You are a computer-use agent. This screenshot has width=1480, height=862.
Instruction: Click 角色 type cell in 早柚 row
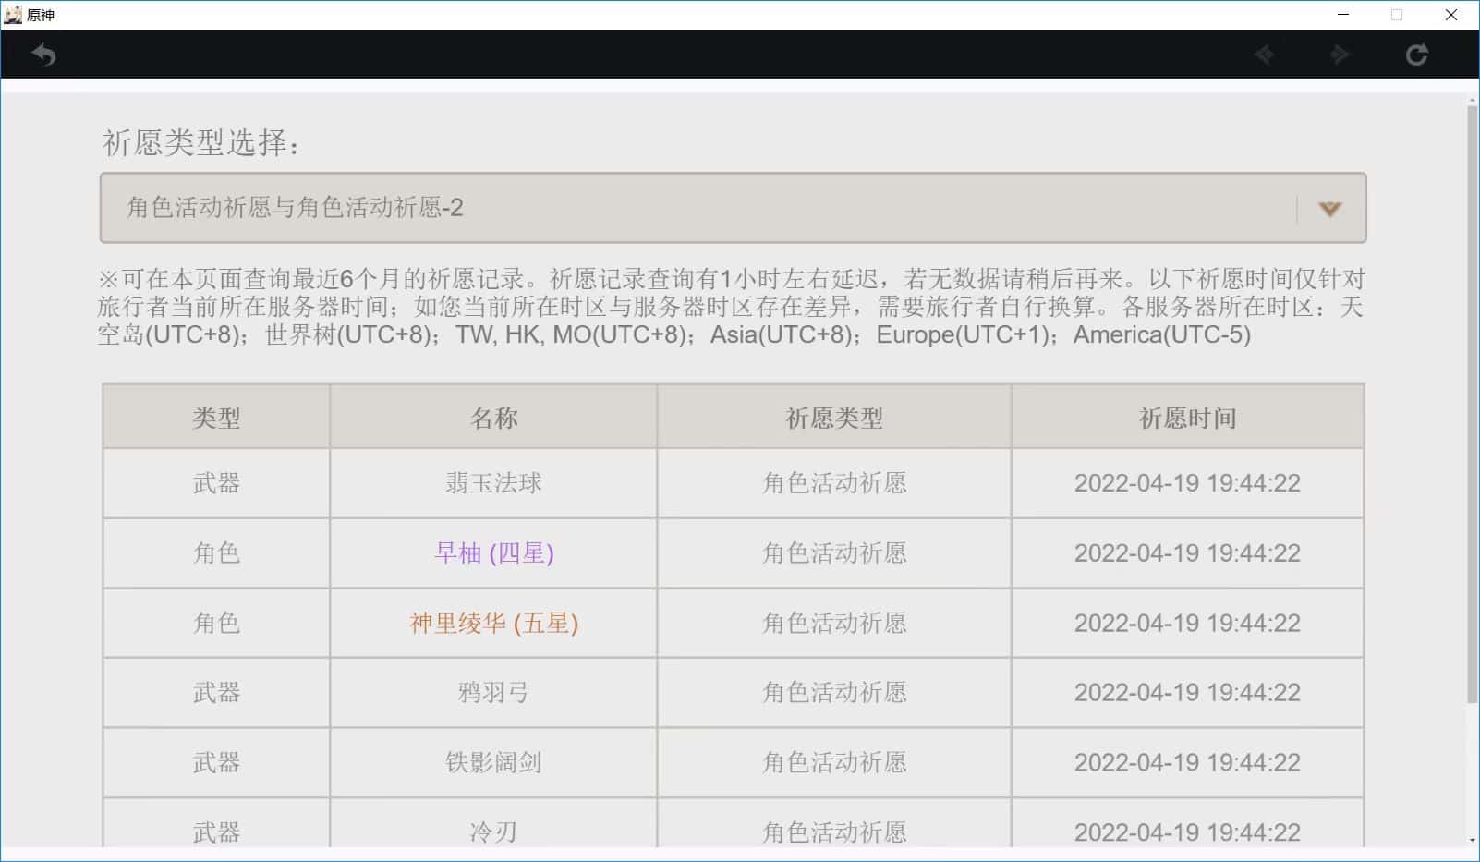pyautogui.click(x=216, y=553)
